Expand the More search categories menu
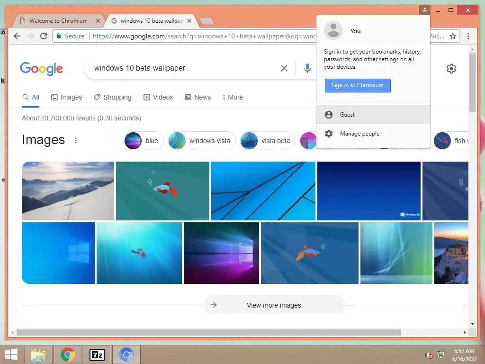485x364 pixels. click(x=233, y=97)
